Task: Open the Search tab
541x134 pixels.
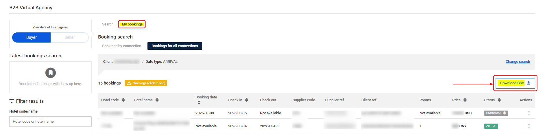Action: 108,24
